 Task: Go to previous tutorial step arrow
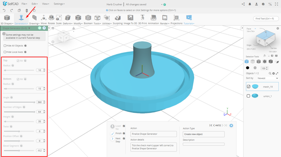pos(214,125)
